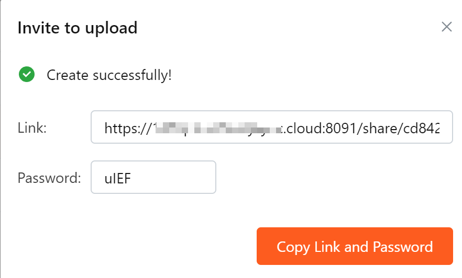Click the blurred hostname in the link

tap(218, 128)
